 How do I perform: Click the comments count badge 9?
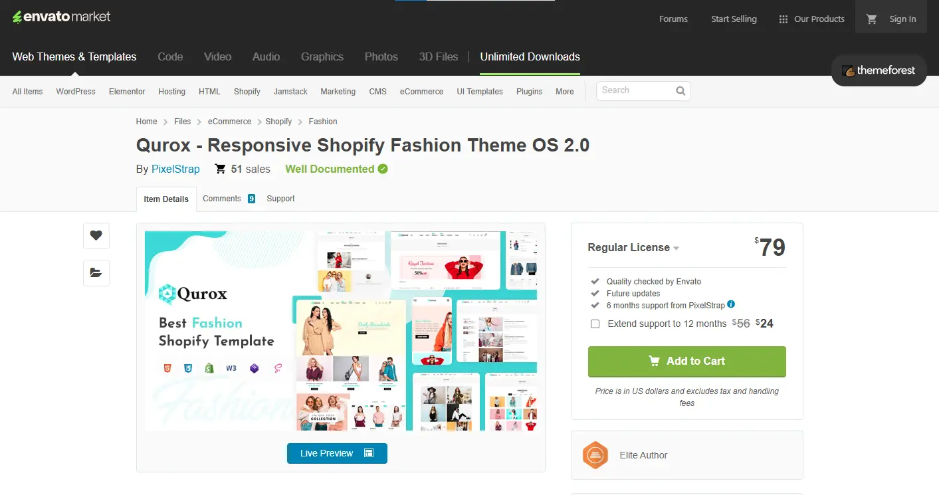click(x=251, y=199)
